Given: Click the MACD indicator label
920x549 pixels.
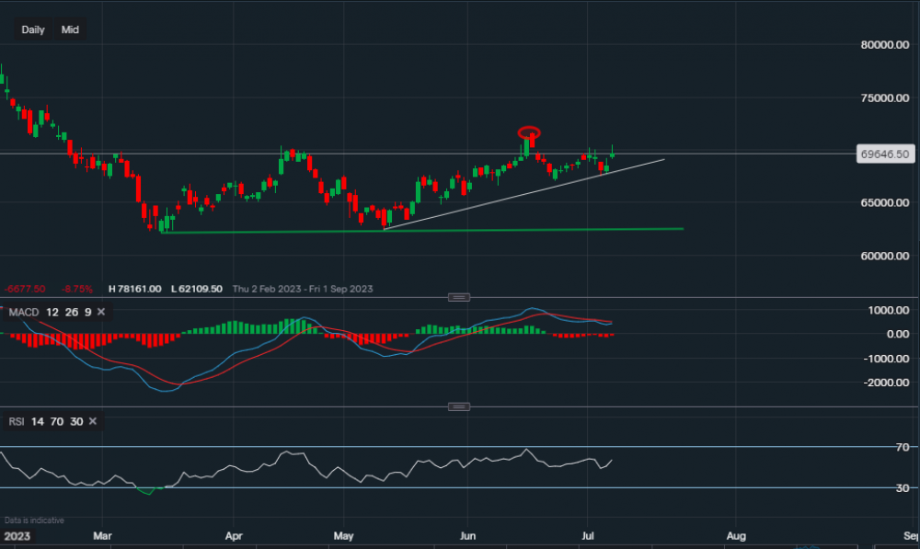Looking at the screenshot, I should point(22,313).
